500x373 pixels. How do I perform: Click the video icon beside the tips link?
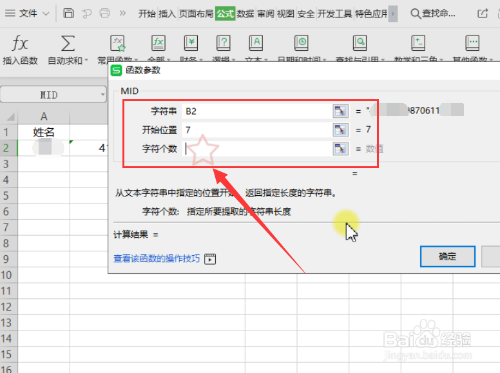pos(210,259)
